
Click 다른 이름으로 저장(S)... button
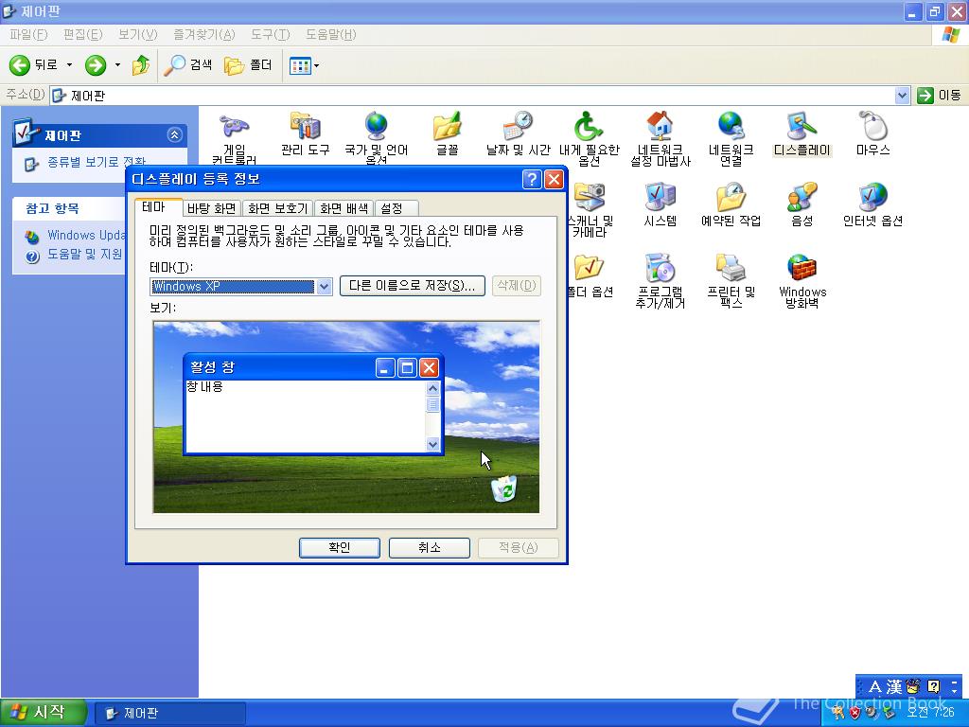413,286
